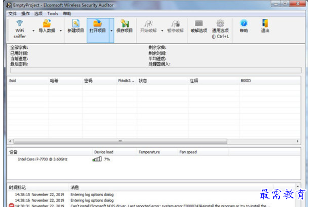Click the empty progress bar

pos(156,70)
